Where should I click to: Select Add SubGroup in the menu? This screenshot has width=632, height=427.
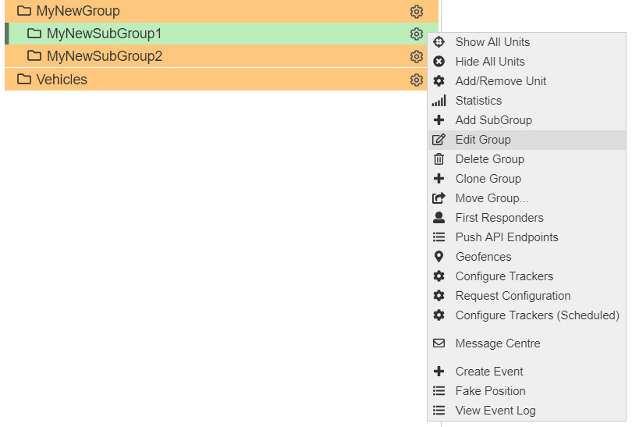pos(527,119)
